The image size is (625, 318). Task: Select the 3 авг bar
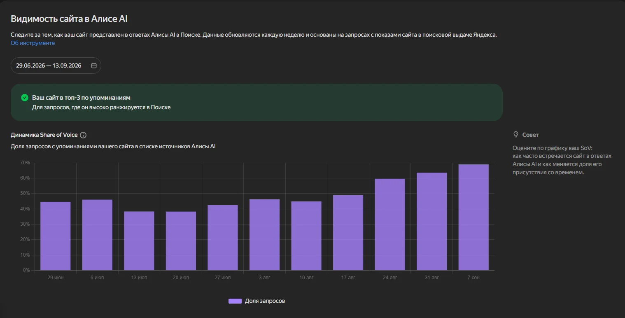pos(264,235)
